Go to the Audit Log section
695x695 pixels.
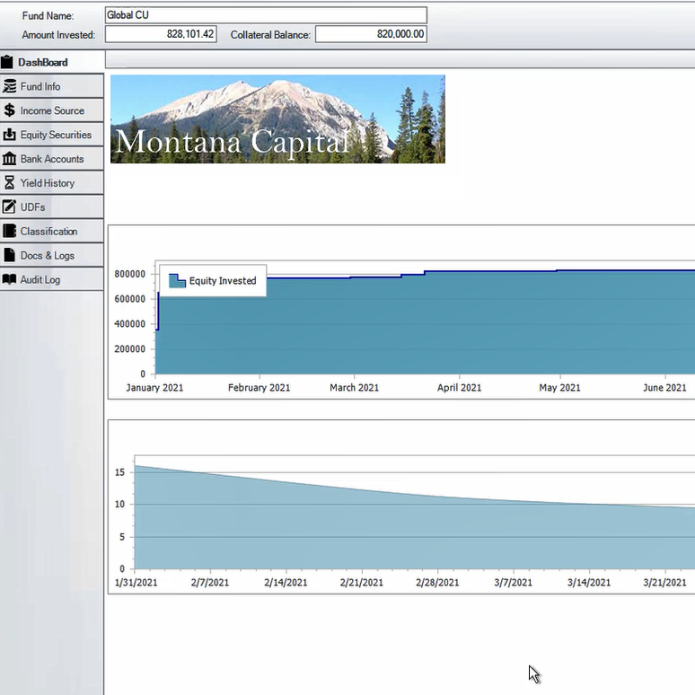tap(40, 280)
